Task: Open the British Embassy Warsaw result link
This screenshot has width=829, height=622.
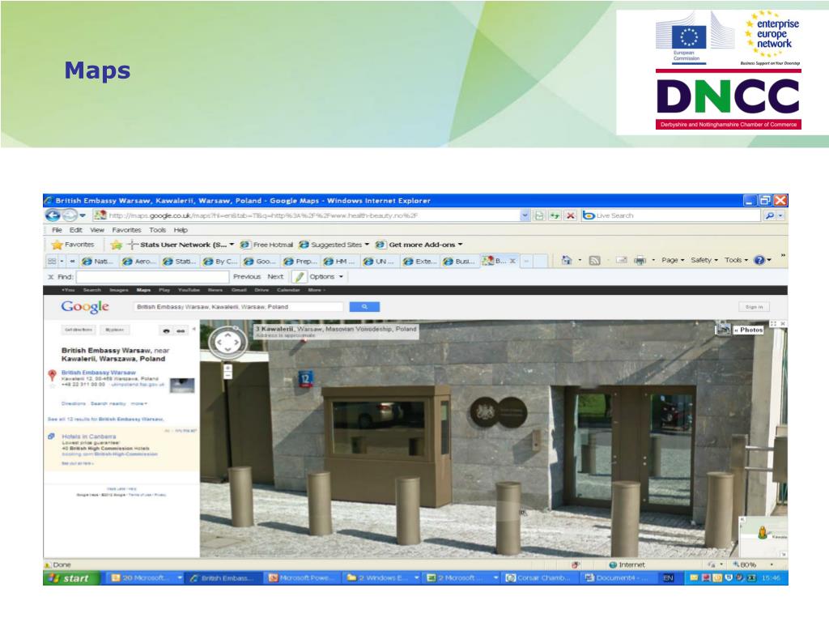Action: coord(98,373)
